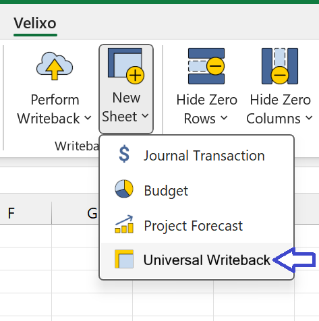Expand the Hide Zero Columns dropdown chevron
This screenshot has height=321, width=319.
(309, 117)
